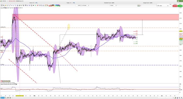Image resolution: width=183 pixels, height=99 pixels.
Task: Select the magnifier zoom tool
Action: point(3,5)
